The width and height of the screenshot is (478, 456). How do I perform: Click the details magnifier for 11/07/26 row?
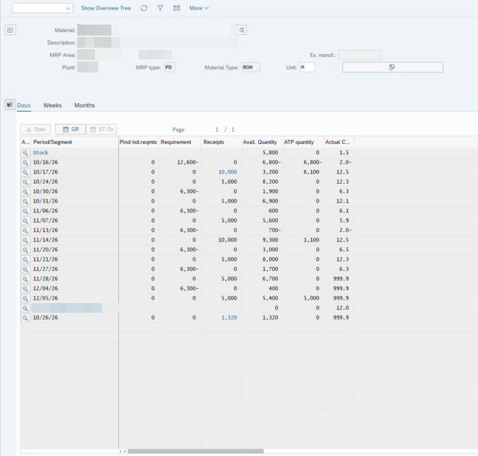(25, 220)
